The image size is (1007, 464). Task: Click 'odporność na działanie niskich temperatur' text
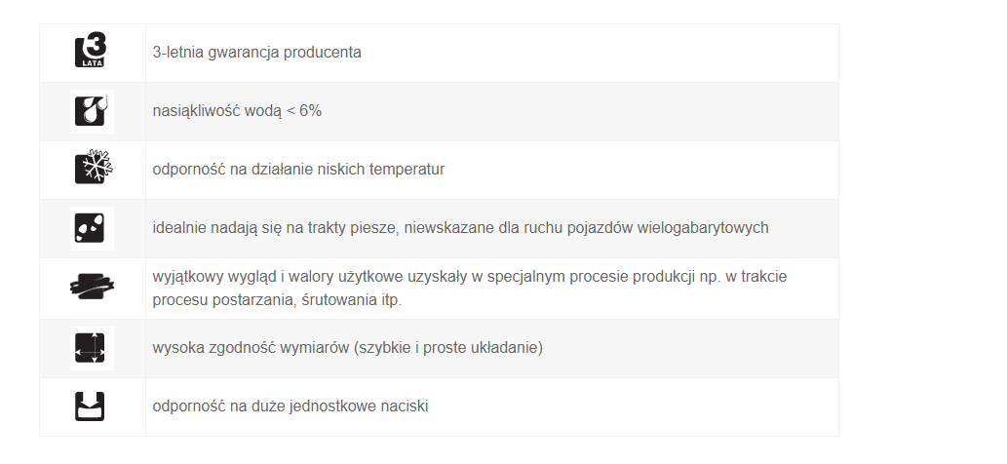(x=298, y=170)
